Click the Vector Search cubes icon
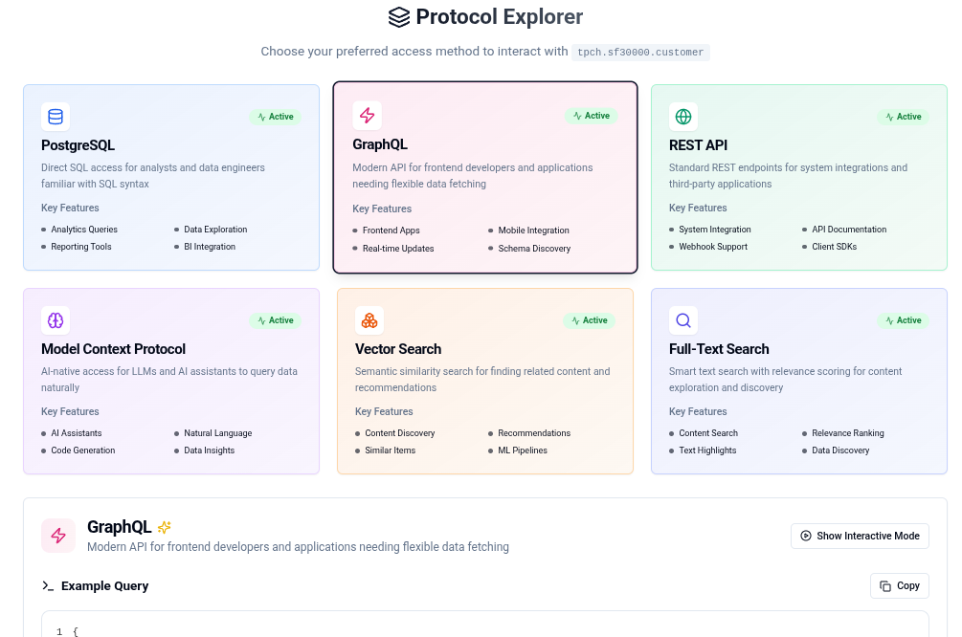 369,320
